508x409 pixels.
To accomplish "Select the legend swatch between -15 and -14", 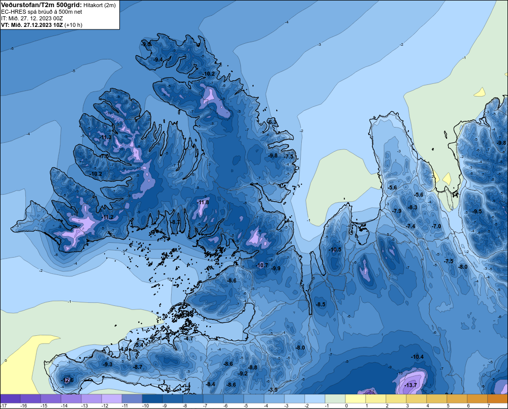I will pos(51,399).
